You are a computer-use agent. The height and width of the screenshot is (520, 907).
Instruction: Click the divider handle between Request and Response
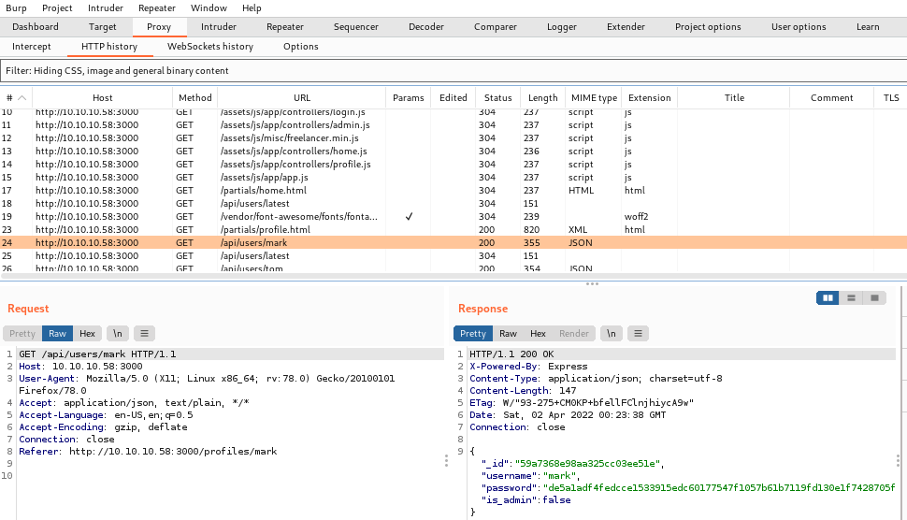tap(445, 459)
